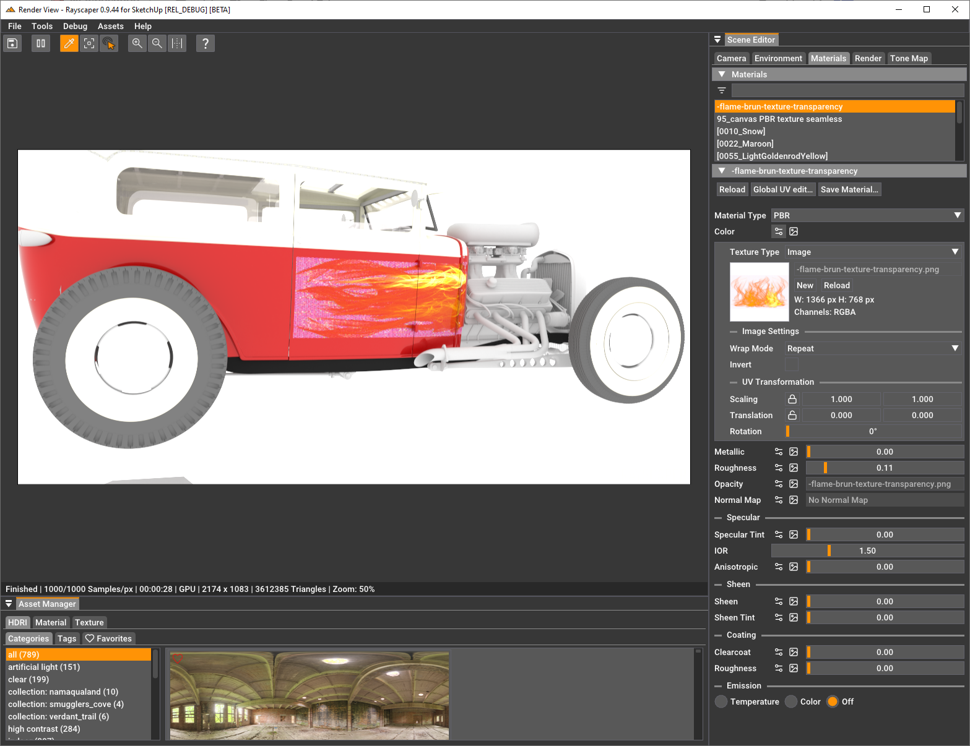Image resolution: width=970 pixels, height=746 pixels.
Task: Collapse the Materials section
Action: tap(722, 74)
